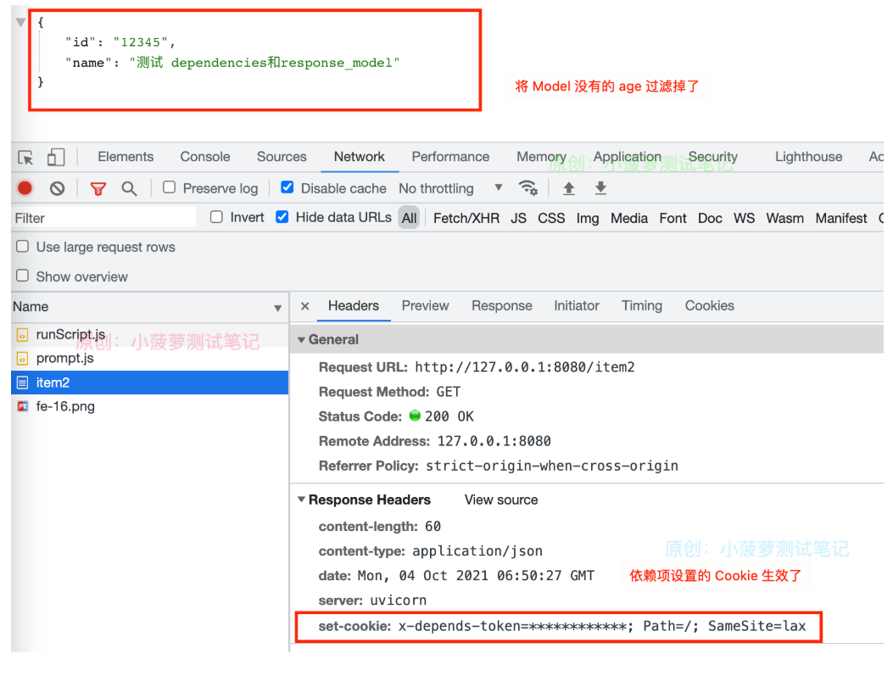The width and height of the screenshot is (893, 676).
Task: Uncheck the Disable cache option
Action: point(287,188)
